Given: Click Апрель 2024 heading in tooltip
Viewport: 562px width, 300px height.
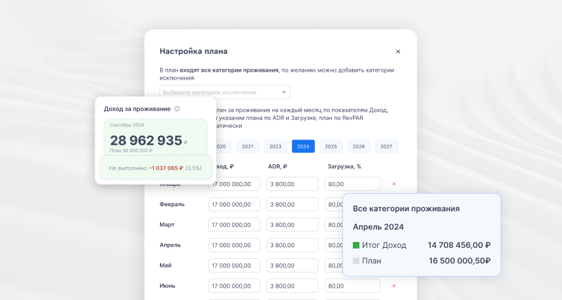Looking at the screenshot, I should click(x=378, y=227).
